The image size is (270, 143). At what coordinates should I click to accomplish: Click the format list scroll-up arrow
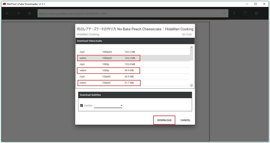tap(192, 47)
